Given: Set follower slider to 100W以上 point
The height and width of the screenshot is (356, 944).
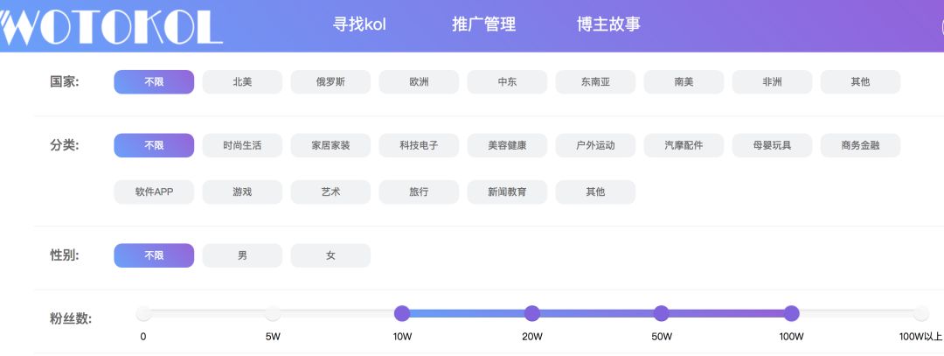Looking at the screenshot, I should [x=920, y=313].
